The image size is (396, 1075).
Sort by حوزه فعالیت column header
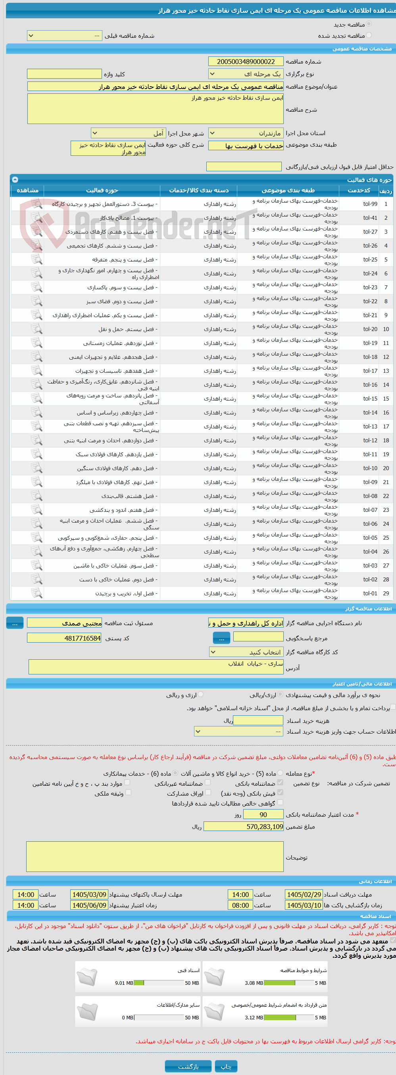102,190
